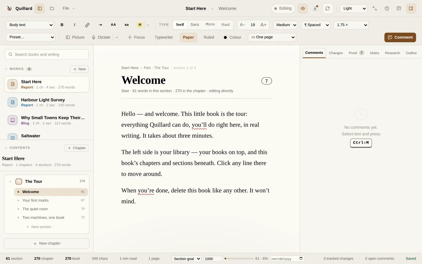This screenshot has height=264, width=422.
Task: Open the help question mark icon
Action: coord(387,8)
